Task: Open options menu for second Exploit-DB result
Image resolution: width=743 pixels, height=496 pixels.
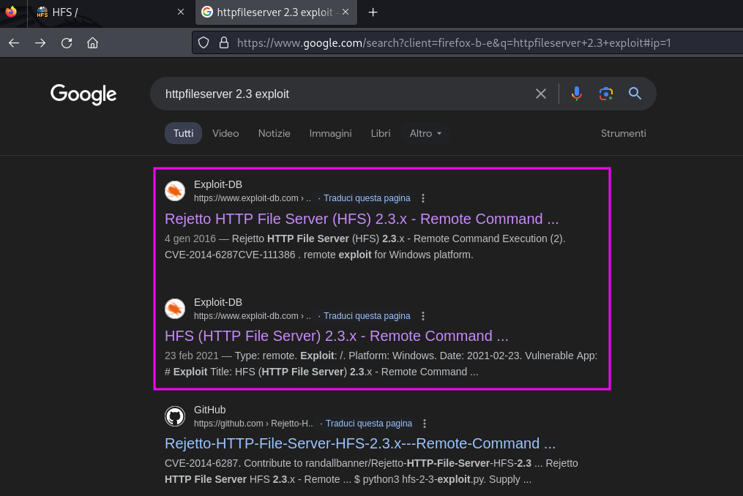Action: point(423,316)
